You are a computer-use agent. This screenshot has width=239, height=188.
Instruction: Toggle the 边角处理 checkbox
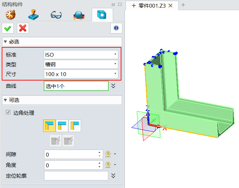(8, 113)
